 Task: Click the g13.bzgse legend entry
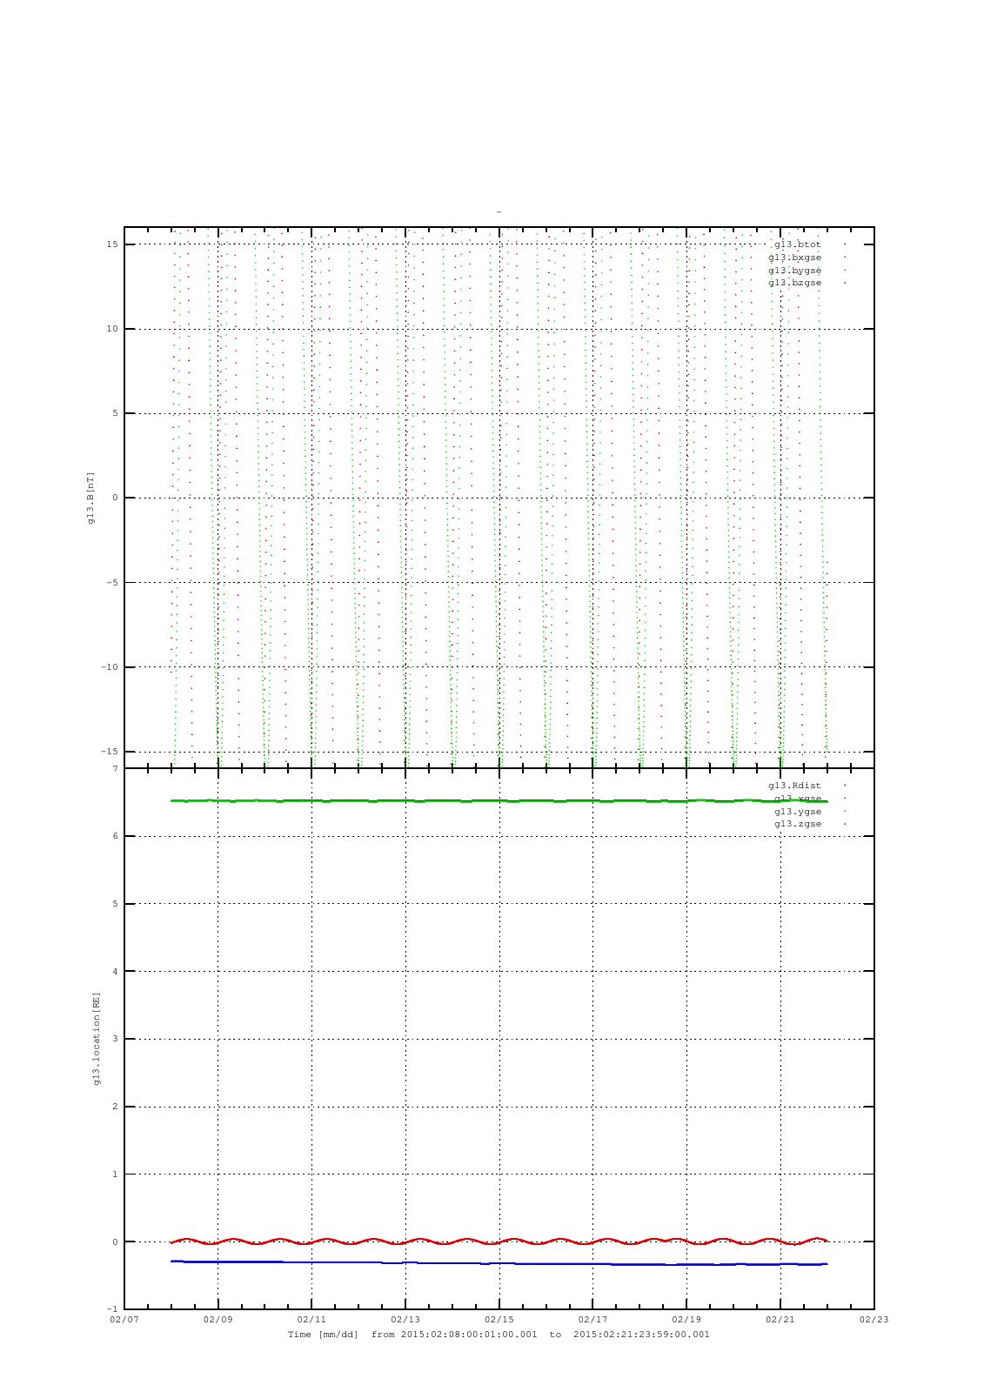794,283
